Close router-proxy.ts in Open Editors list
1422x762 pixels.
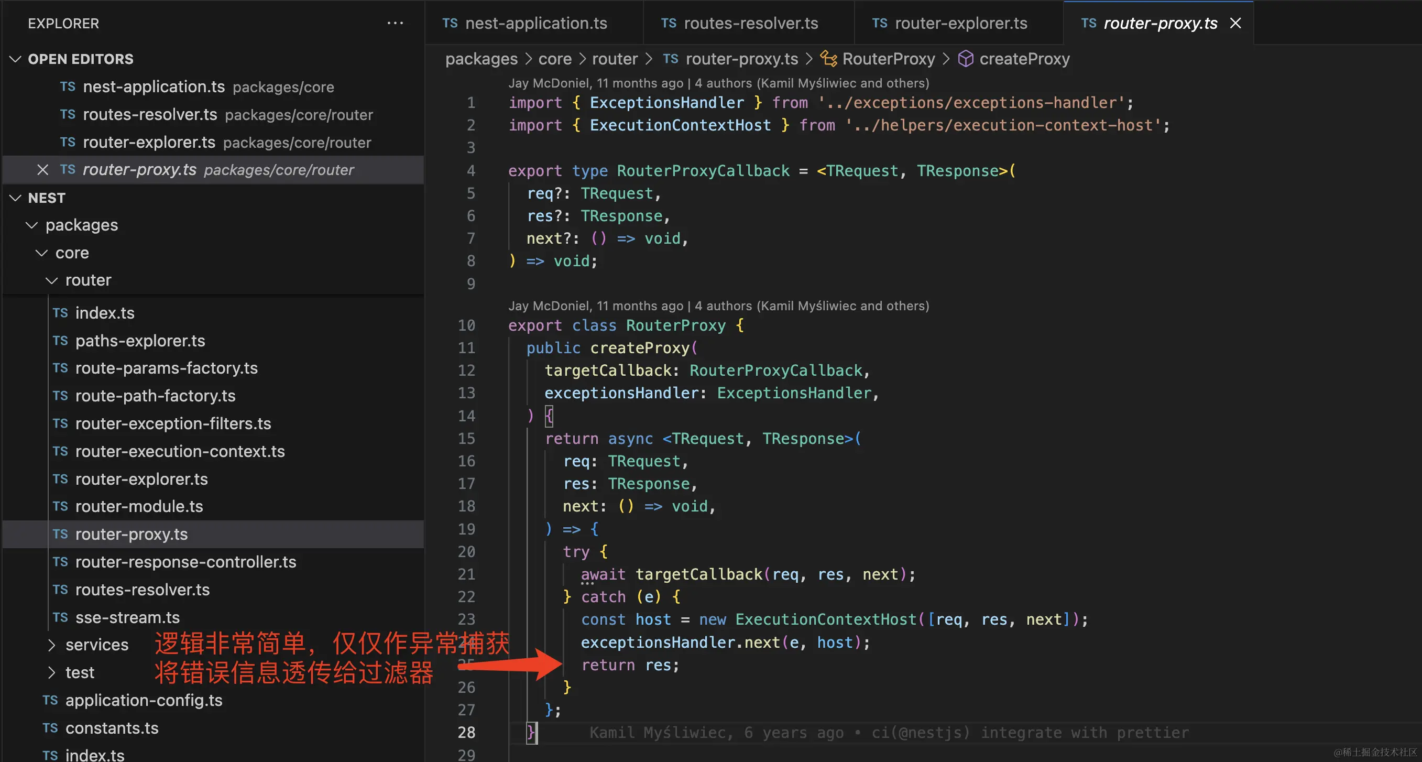click(x=42, y=170)
